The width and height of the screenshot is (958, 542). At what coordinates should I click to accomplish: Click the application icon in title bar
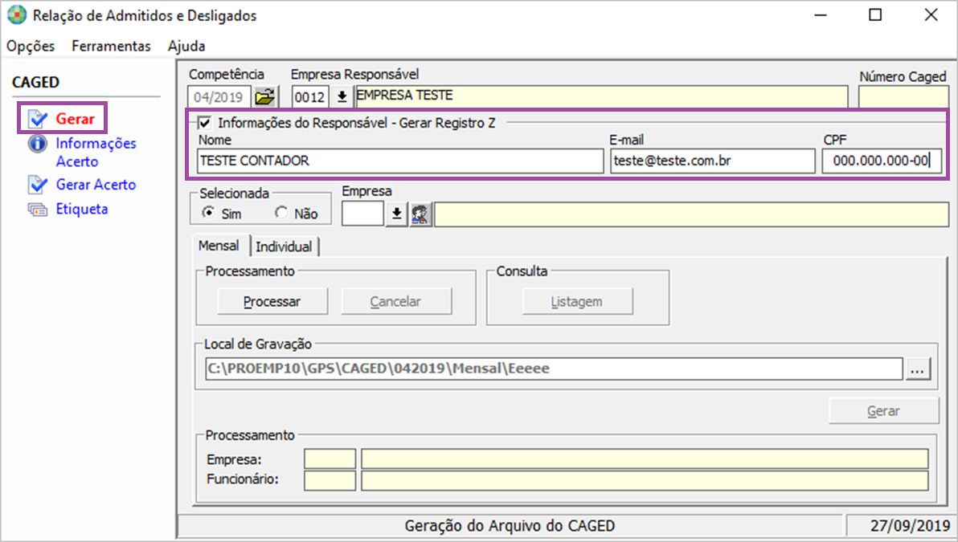click(x=16, y=15)
